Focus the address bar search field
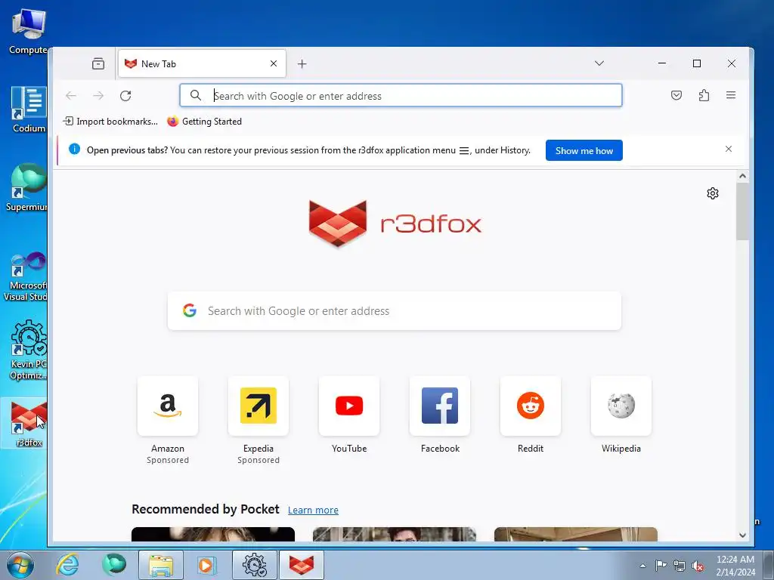Screen dimensions: 774x580 pyautogui.click(x=401, y=96)
